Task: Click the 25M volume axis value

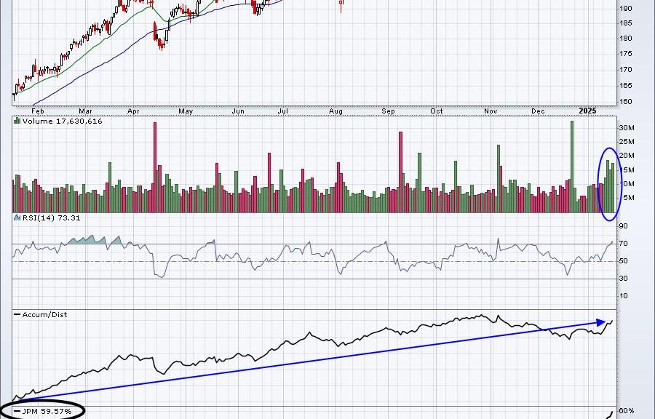Action: click(627, 142)
